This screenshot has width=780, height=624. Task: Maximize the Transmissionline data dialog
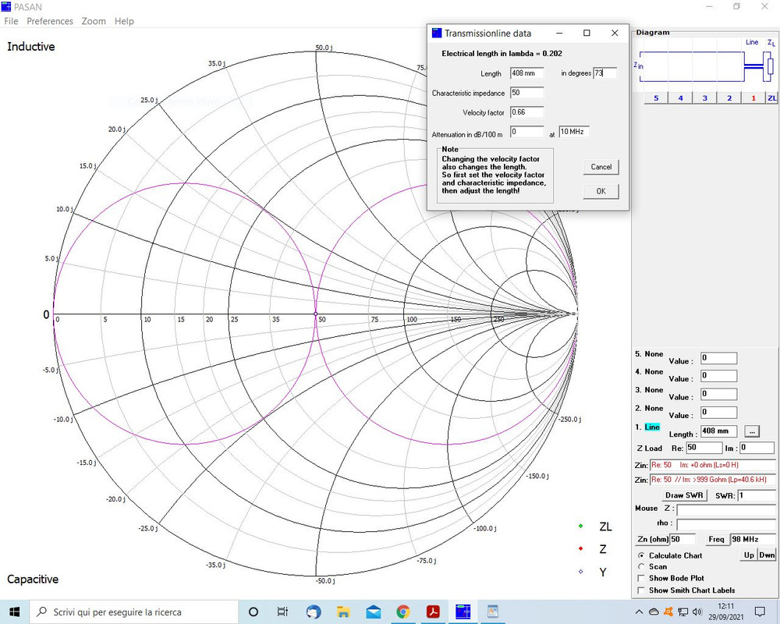pyautogui.click(x=587, y=33)
